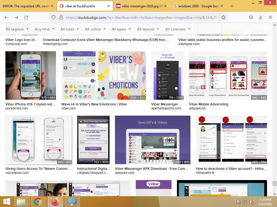Expand the Any time filter
Viewport: 277px width, 207px height.
[x=44, y=29]
